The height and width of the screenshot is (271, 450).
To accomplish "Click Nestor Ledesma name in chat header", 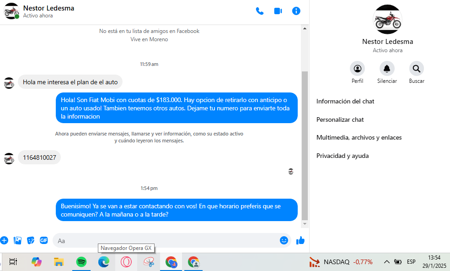I will (x=48, y=8).
